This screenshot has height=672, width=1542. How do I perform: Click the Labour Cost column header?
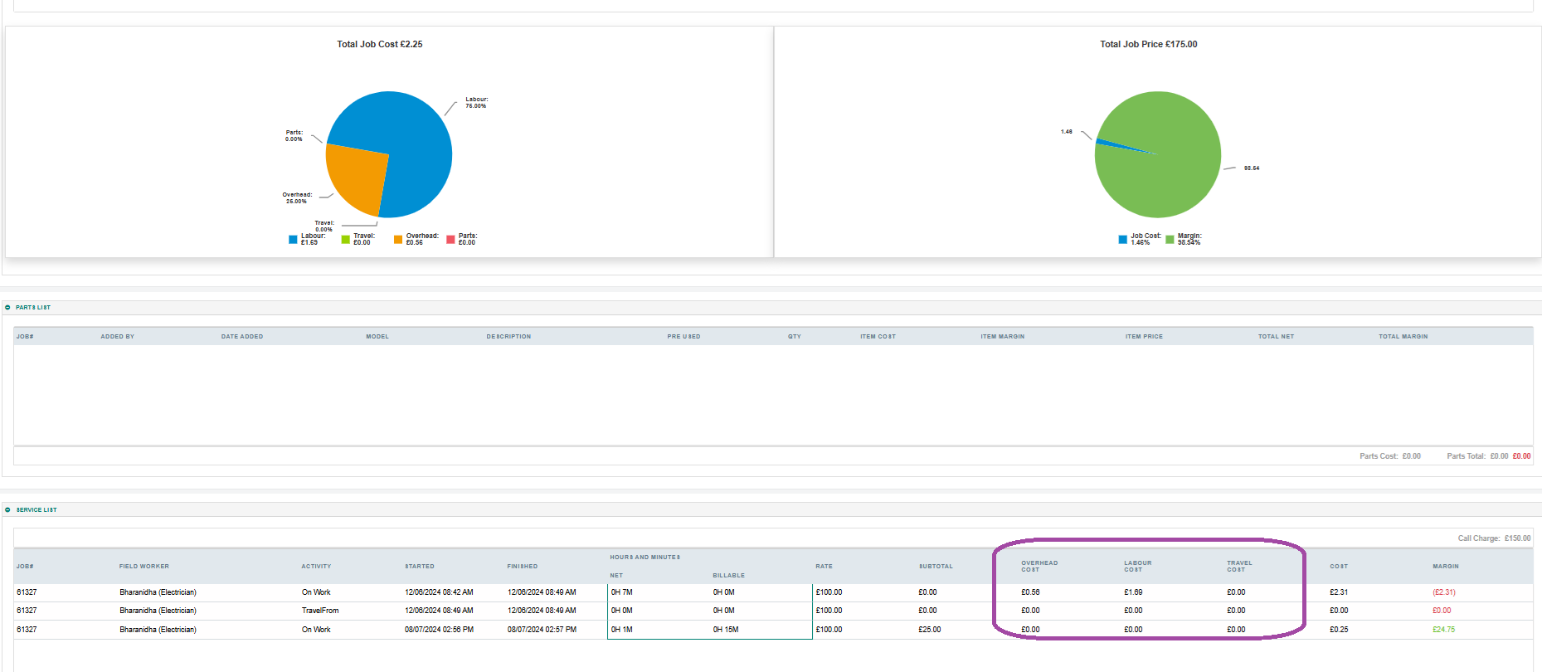[1137, 566]
